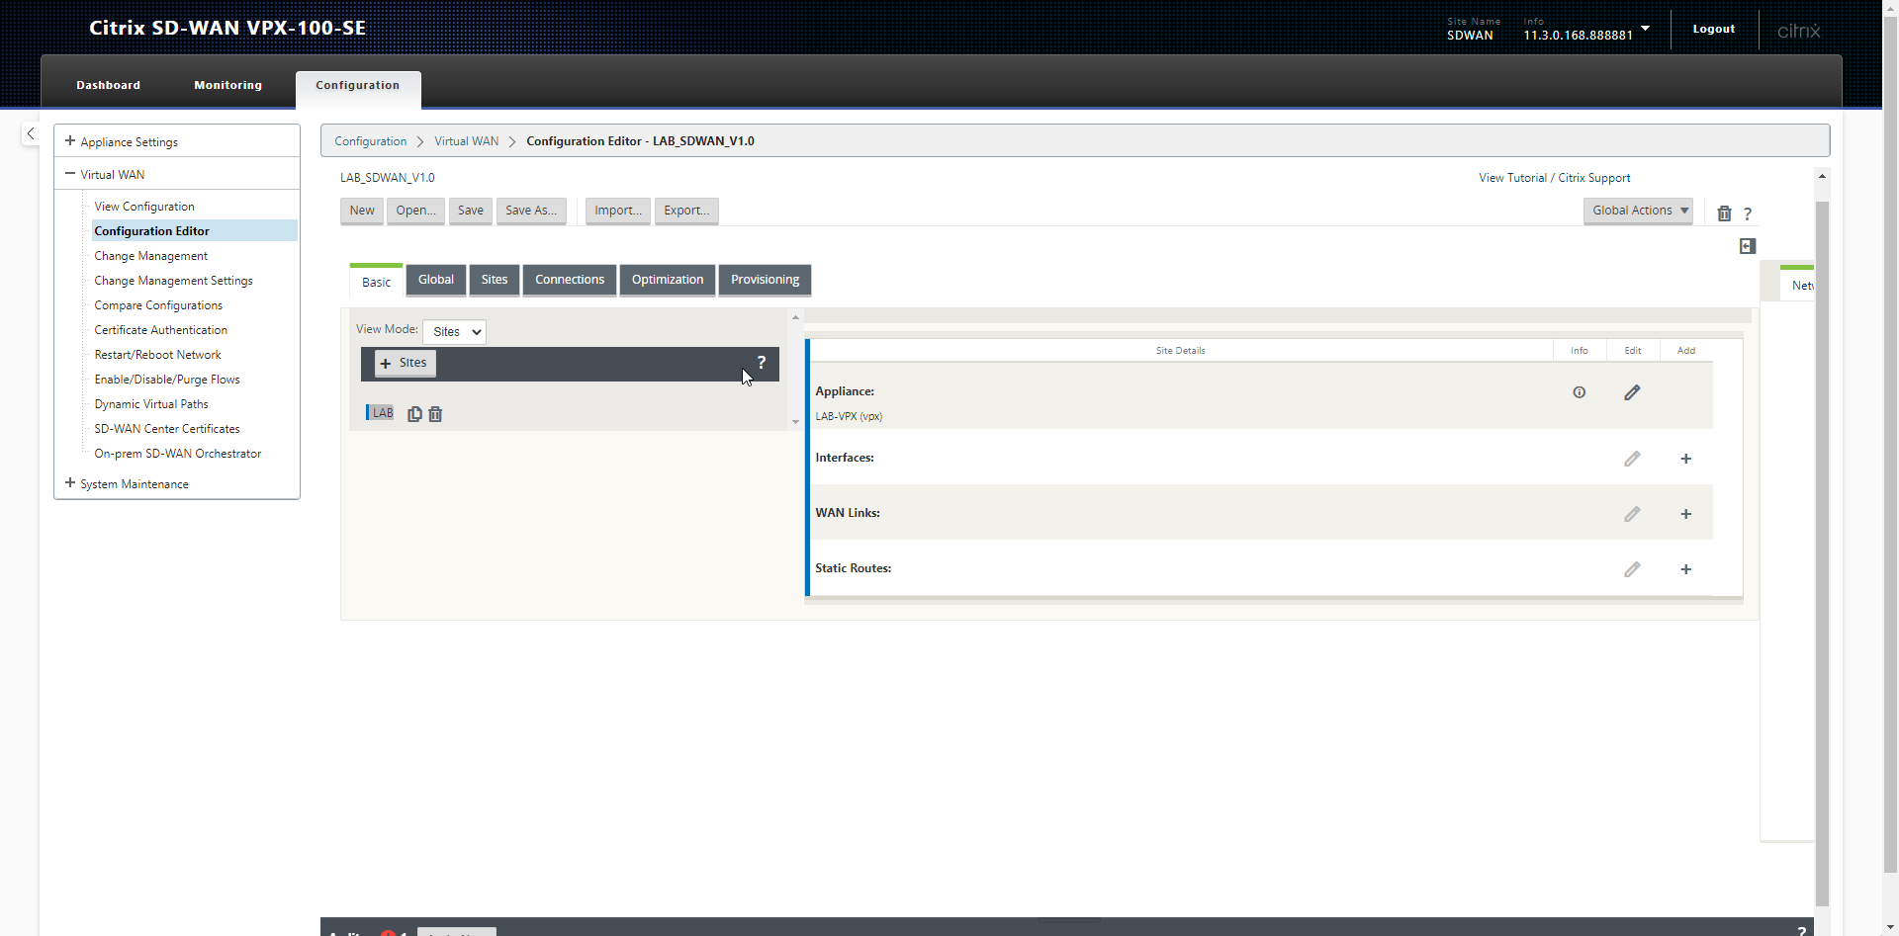Click the View Tutorial link
This screenshot has width=1899, height=936.
tap(1511, 178)
